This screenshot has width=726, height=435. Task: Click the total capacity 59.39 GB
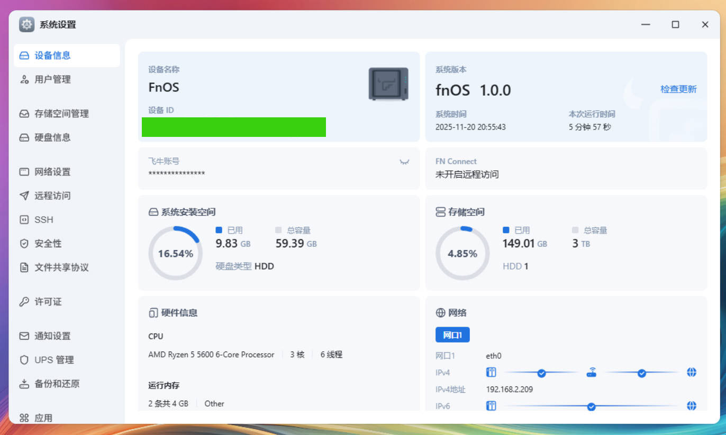[296, 244]
